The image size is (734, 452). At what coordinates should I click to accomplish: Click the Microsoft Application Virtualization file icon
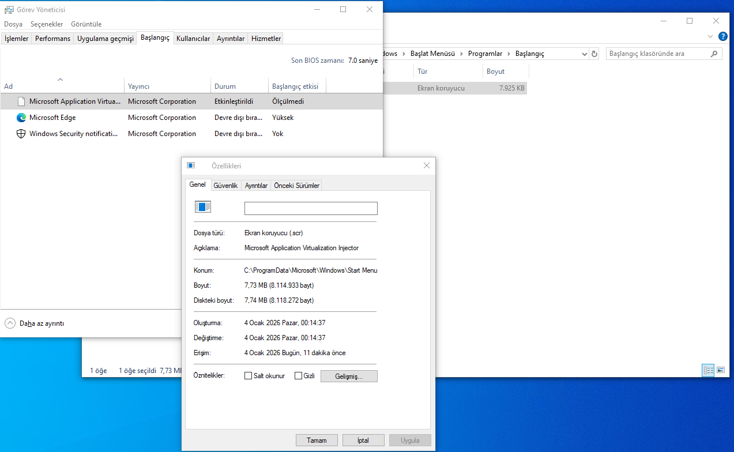click(x=21, y=101)
